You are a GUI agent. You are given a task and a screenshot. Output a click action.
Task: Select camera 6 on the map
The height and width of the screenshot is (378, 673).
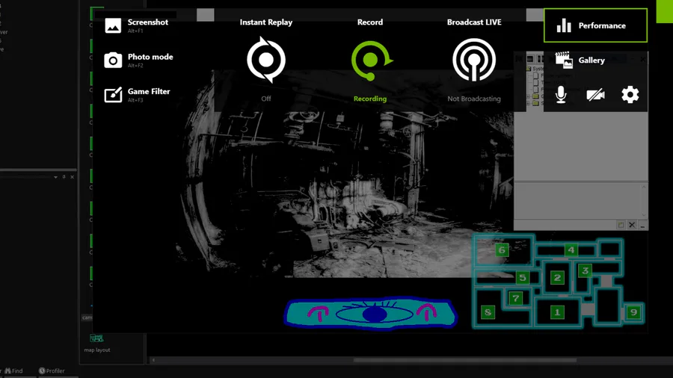click(x=502, y=250)
